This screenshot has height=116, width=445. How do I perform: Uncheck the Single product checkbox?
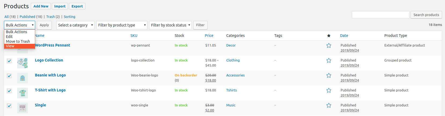click(9, 106)
